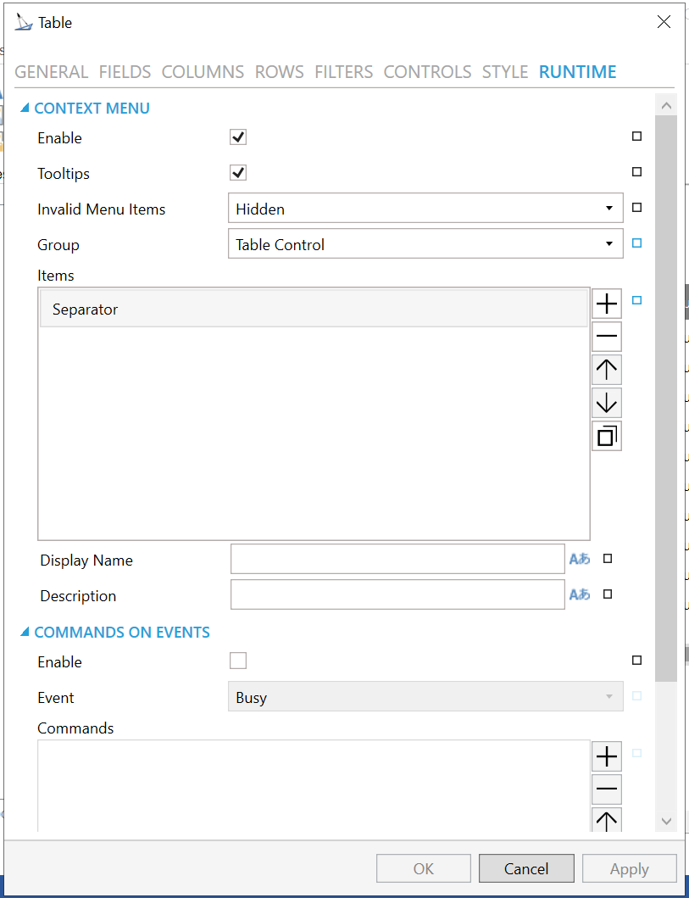Click translation icon next to Description field
Viewport: 689px width, 898px height.
point(580,595)
